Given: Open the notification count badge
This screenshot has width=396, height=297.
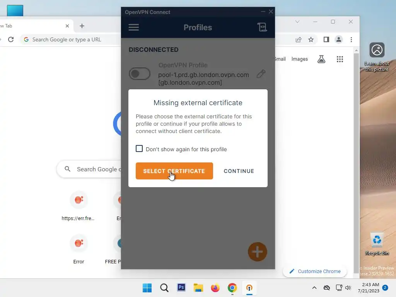Looking at the screenshot, I should (385, 288).
